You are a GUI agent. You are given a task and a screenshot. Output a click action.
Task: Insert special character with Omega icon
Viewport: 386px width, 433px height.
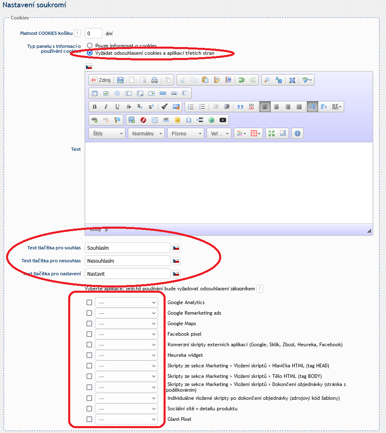(x=189, y=120)
